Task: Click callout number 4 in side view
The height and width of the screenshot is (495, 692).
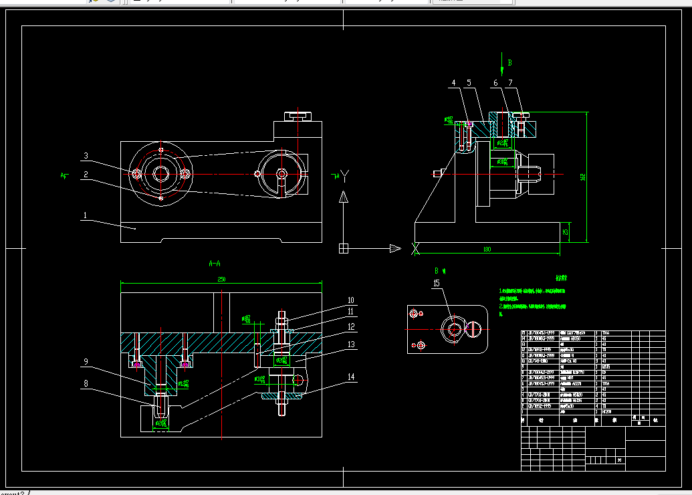Action: click(x=453, y=82)
